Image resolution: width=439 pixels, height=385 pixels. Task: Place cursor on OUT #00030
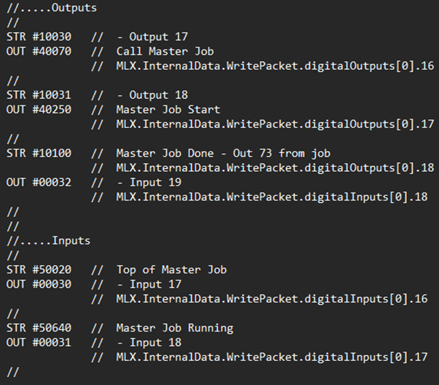pyautogui.click(x=39, y=284)
